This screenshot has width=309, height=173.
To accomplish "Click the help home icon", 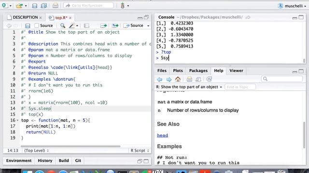I will [178, 79].
